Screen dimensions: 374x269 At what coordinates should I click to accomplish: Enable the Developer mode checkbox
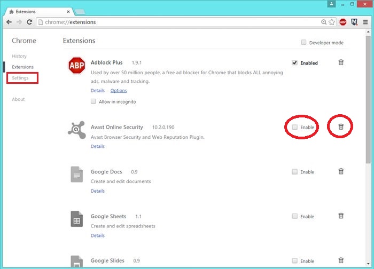click(304, 43)
